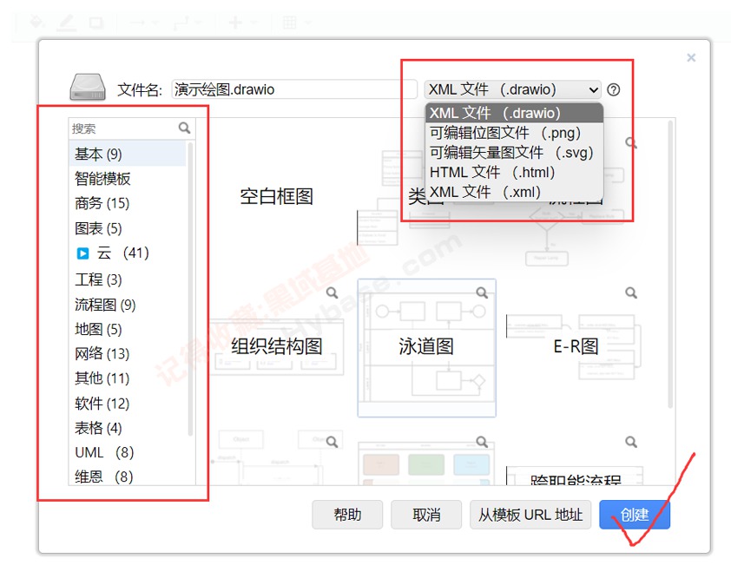Select the 图表 (5) category
731x572 pixels.
(128, 228)
